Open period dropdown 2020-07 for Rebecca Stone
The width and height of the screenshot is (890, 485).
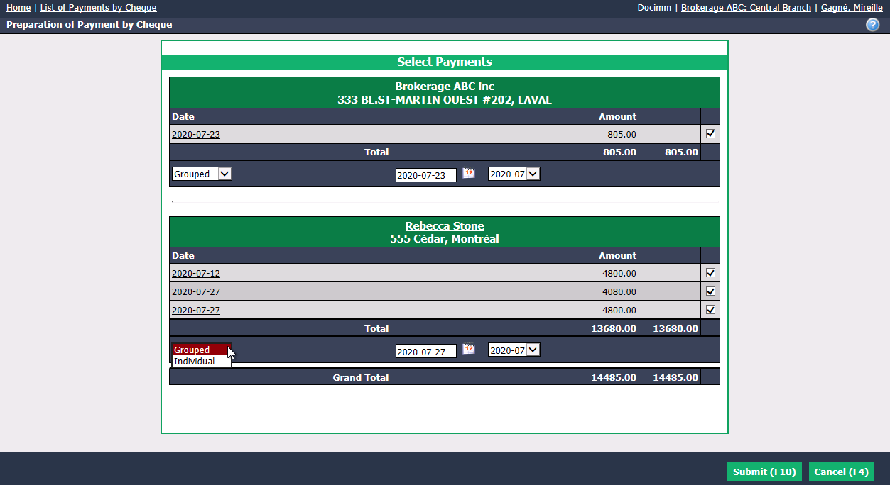pyautogui.click(x=514, y=350)
